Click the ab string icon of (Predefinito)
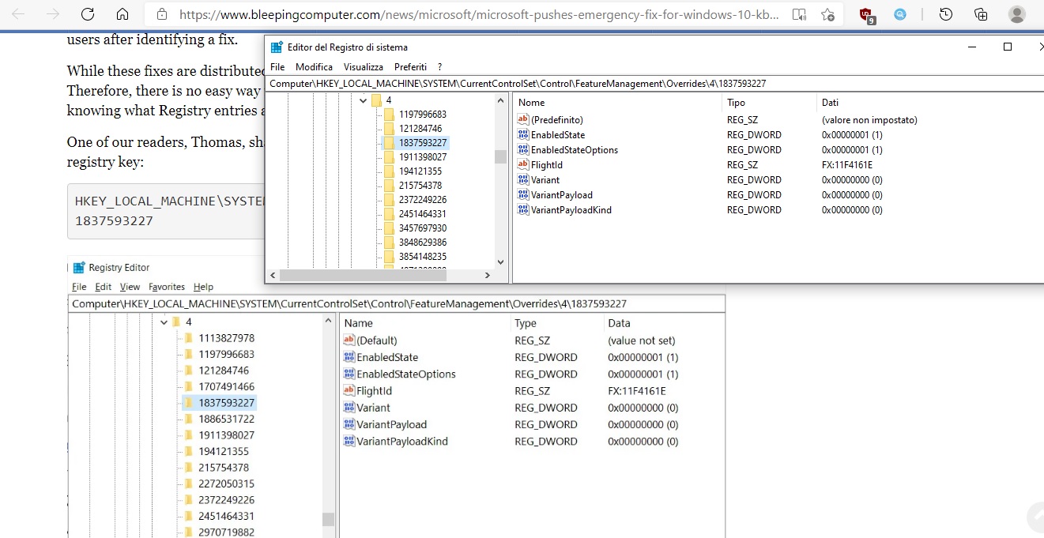This screenshot has width=1044, height=538. coord(523,119)
